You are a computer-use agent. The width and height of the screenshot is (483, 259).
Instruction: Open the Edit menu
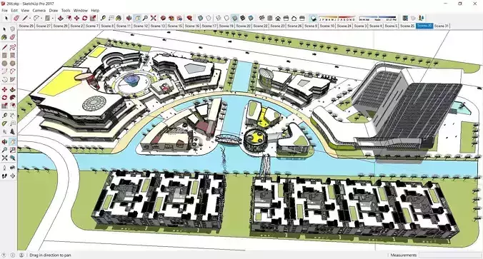[x=14, y=11]
